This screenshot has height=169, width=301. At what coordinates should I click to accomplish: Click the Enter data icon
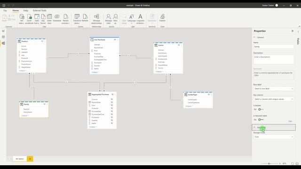tap(49, 17)
